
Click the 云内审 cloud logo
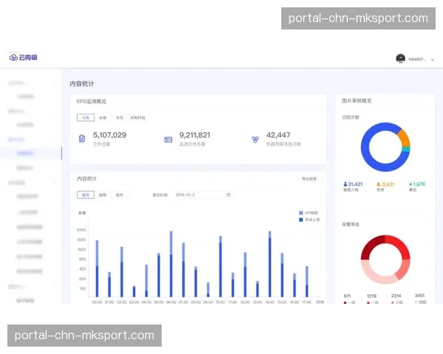pyautogui.click(x=23, y=58)
